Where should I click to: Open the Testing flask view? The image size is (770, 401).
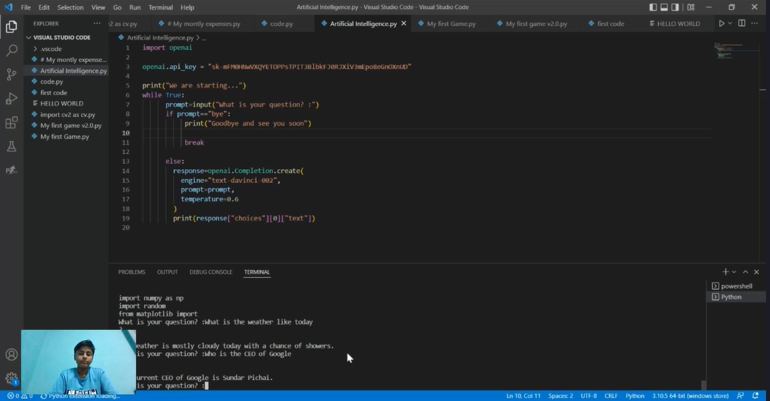[x=11, y=146]
